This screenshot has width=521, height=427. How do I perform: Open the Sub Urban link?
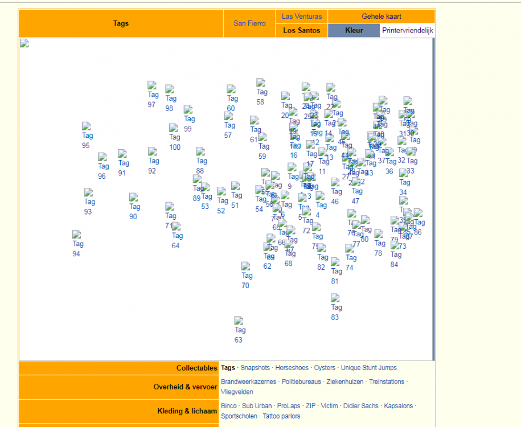click(x=257, y=406)
